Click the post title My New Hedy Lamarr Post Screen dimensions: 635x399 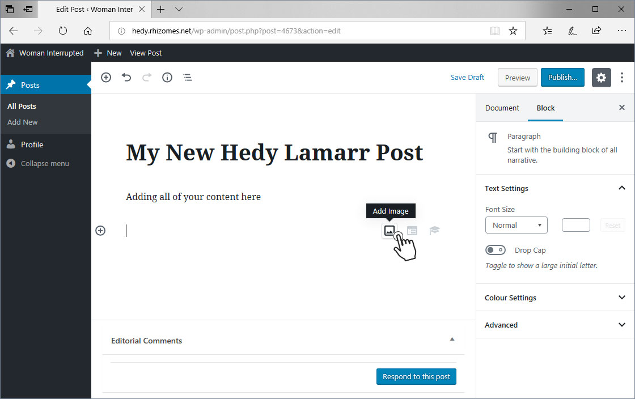tap(274, 153)
